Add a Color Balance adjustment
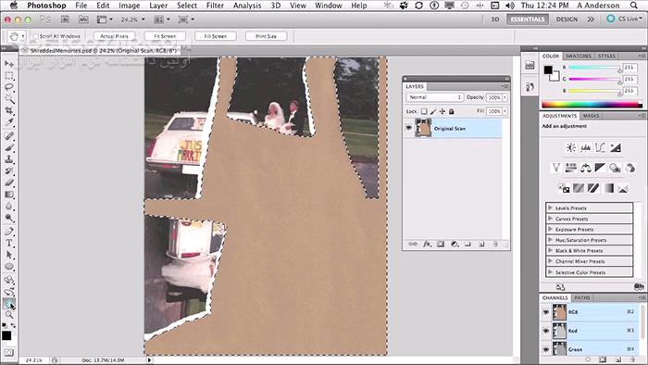 pos(586,168)
